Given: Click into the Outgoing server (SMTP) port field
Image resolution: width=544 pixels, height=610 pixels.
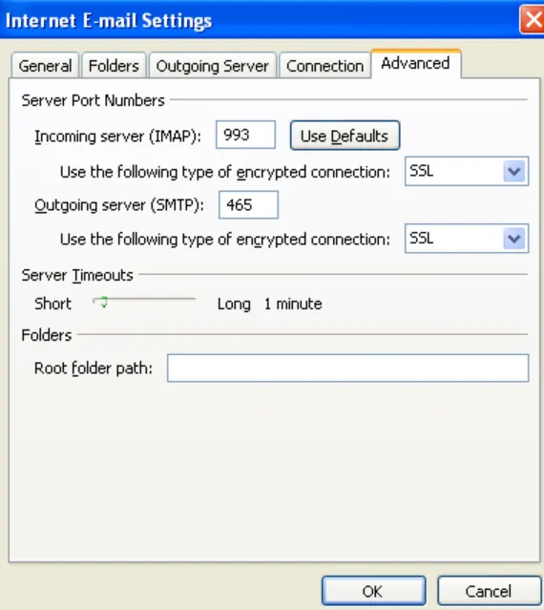Looking at the screenshot, I should pos(248,204).
